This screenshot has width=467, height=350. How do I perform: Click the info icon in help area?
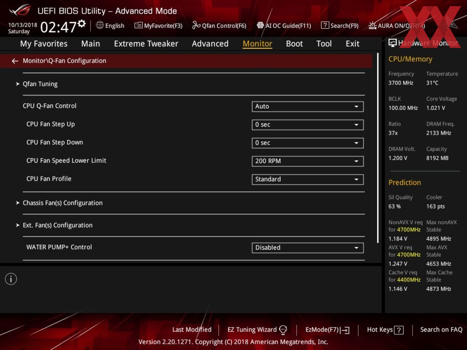coord(11,279)
